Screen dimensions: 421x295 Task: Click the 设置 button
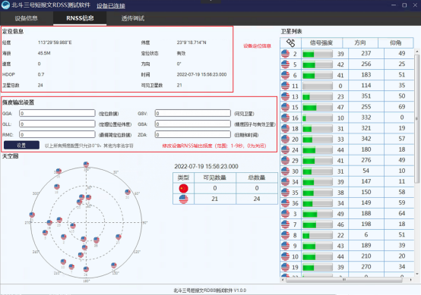[21, 145]
